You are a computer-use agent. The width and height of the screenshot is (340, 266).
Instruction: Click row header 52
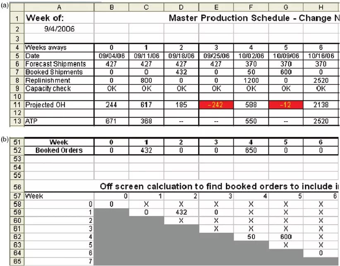(x=17, y=150)
